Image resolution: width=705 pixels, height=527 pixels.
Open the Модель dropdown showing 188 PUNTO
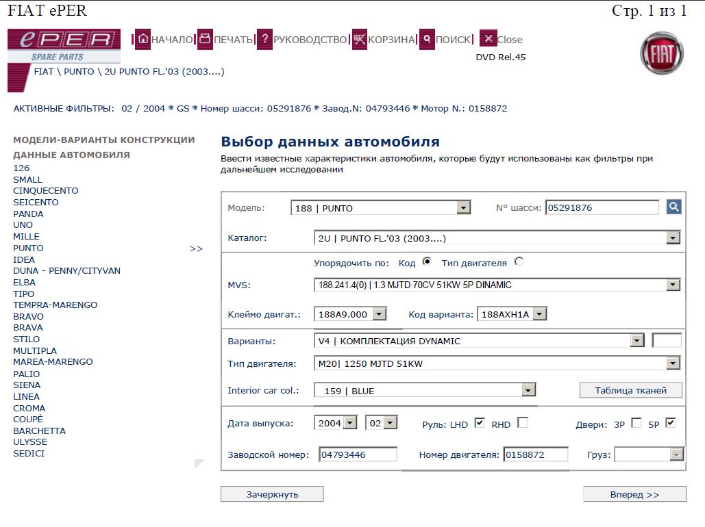pos(463,208)
